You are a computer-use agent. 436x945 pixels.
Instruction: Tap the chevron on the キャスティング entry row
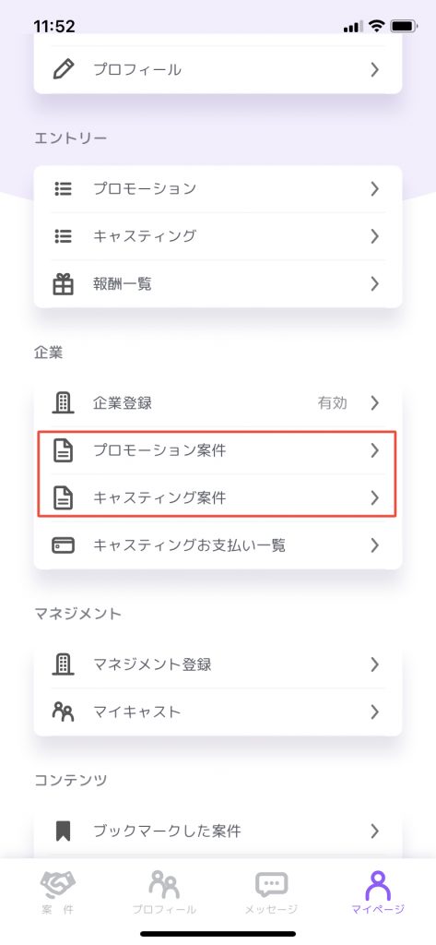pos(374,236)
